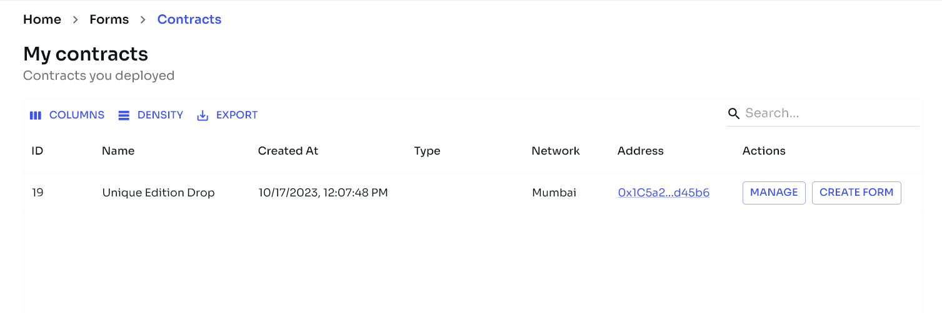942x313 pixels.
Task: Sort by the Type column header
Action: coord(427,151)
